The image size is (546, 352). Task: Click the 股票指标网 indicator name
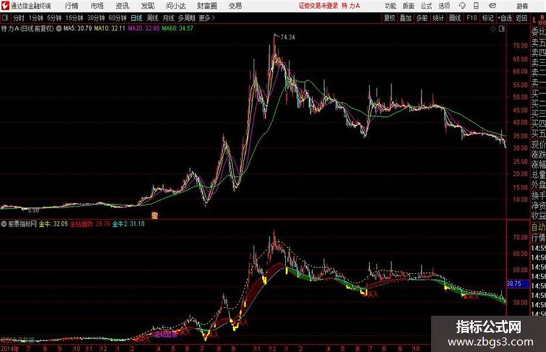tap(23, 224)
